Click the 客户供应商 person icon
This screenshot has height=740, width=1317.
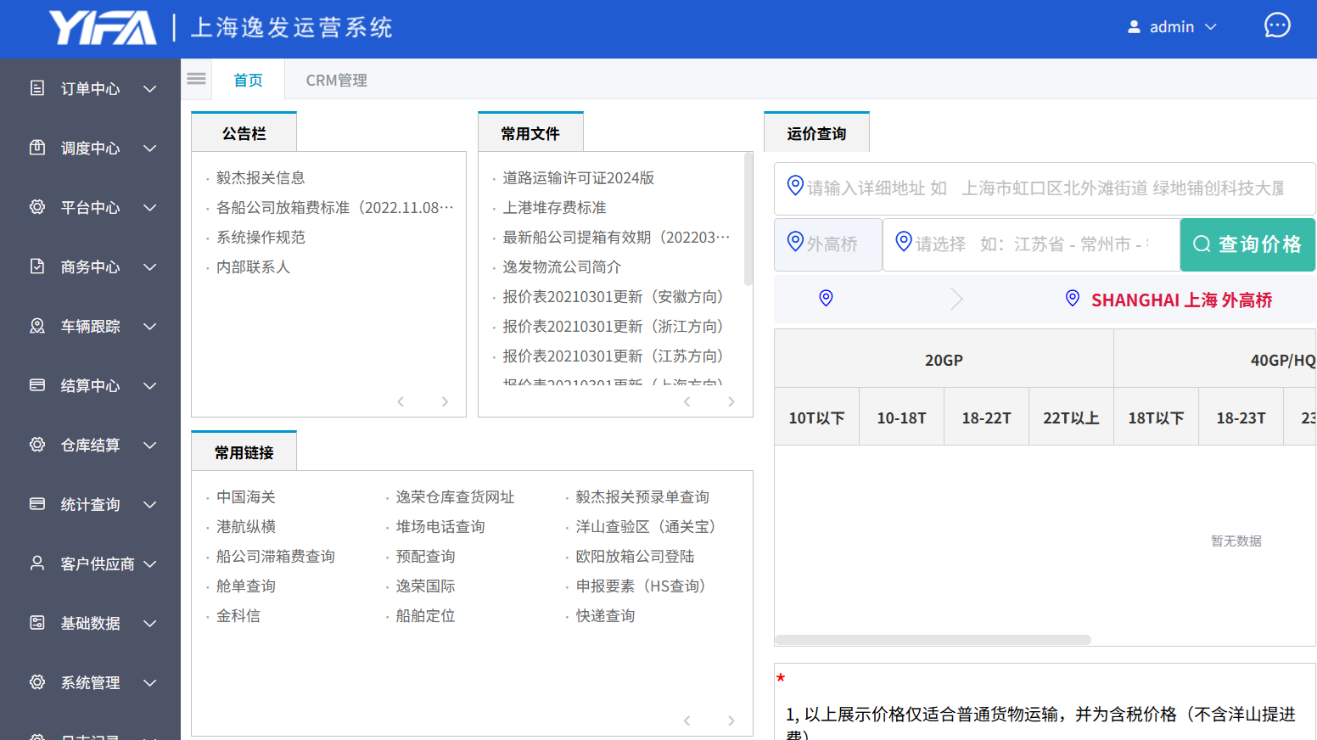pos(37,563)
